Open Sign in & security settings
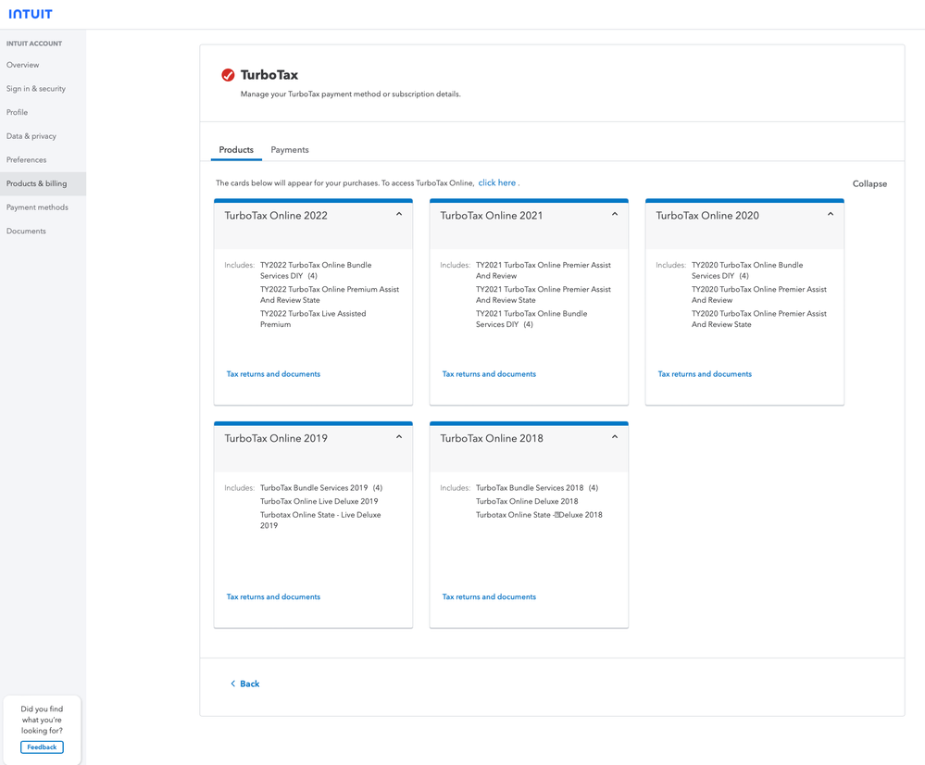Viewport: 925px width, 765px height. [44, 89]
